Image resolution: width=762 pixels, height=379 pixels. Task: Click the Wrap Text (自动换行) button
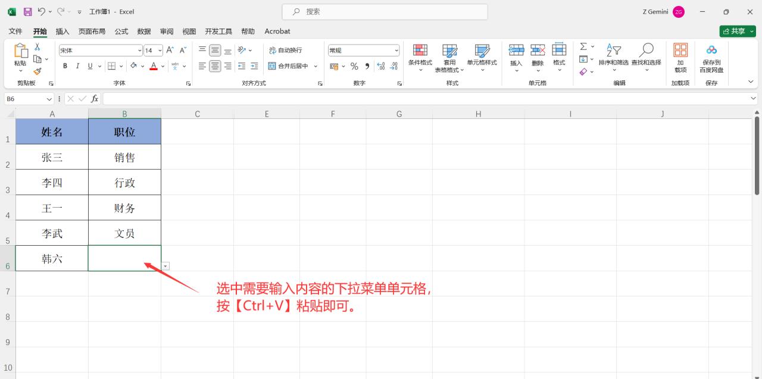(286, 50)
